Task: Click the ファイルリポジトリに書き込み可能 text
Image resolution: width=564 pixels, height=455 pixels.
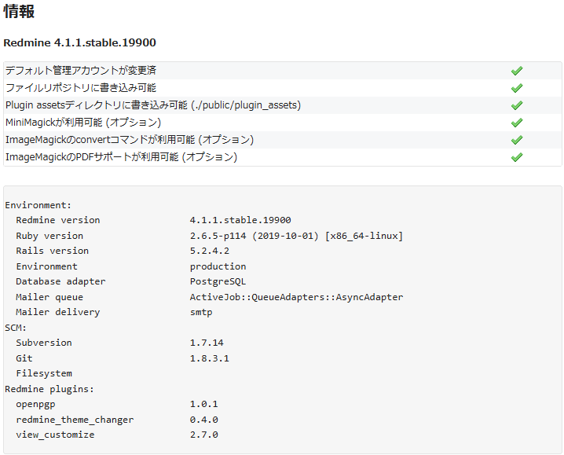Action: pyautogui.click(x=81, y=87)
